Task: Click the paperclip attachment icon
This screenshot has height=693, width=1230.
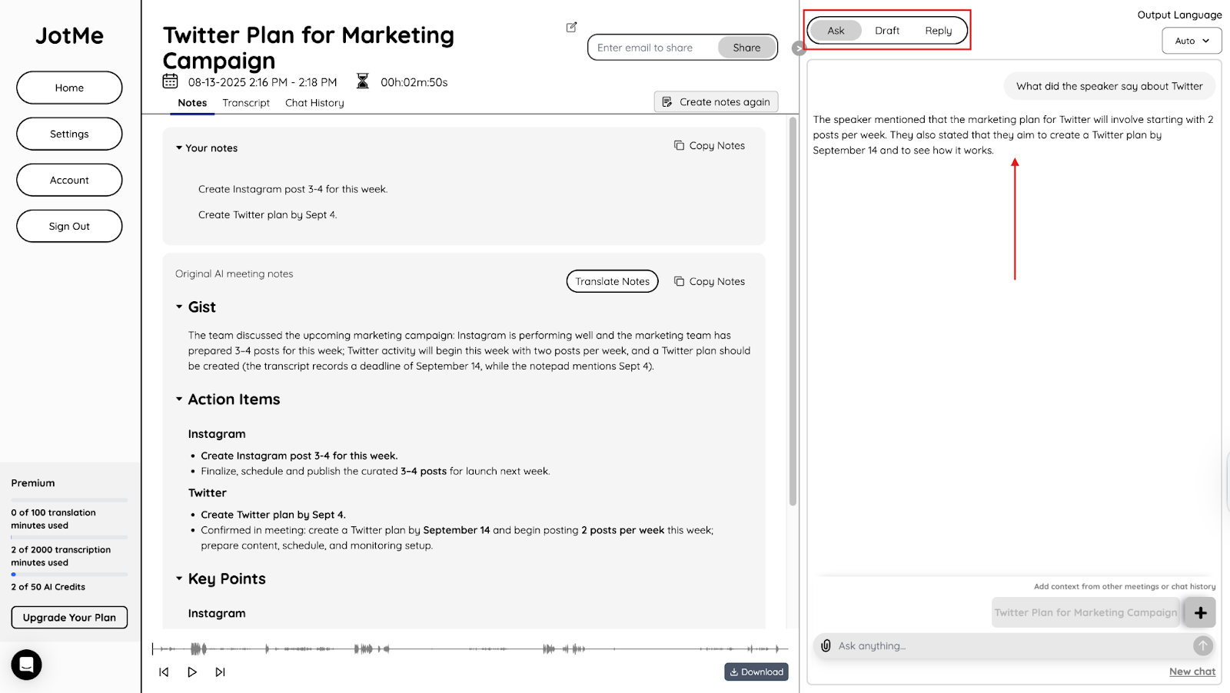Action: (x=826, y=645)
